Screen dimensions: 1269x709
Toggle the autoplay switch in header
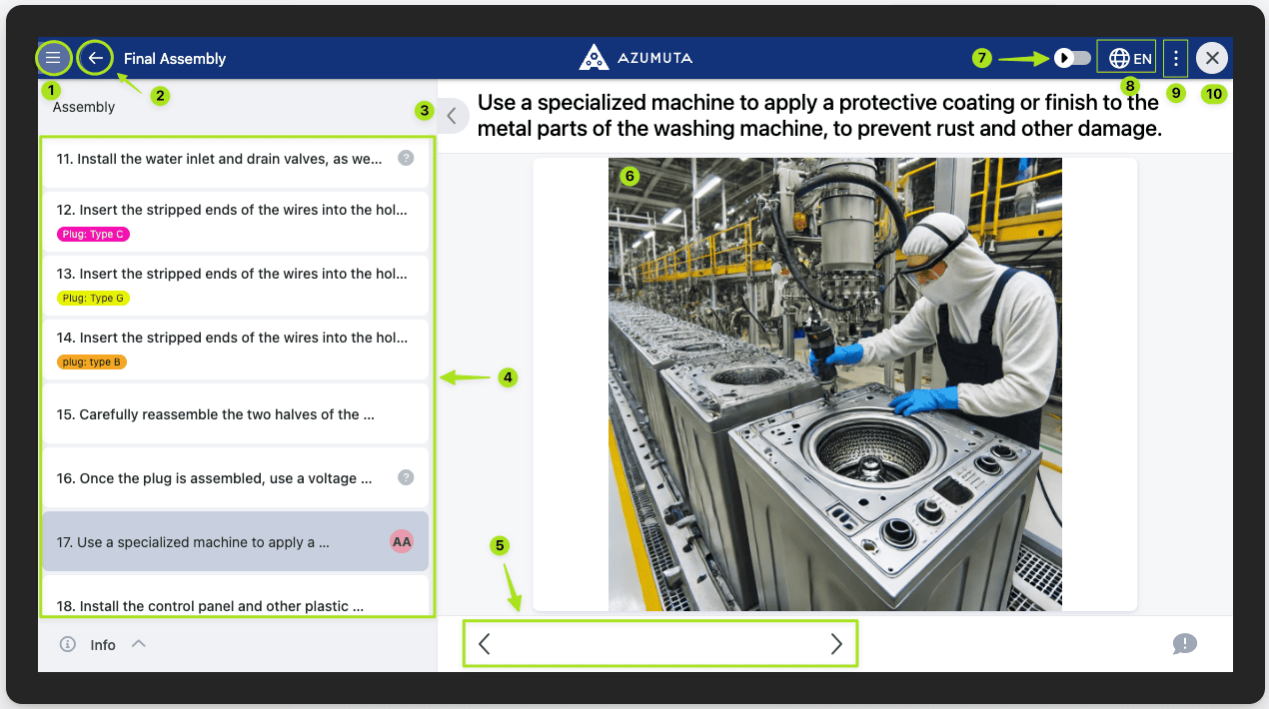coord(1072,58)
